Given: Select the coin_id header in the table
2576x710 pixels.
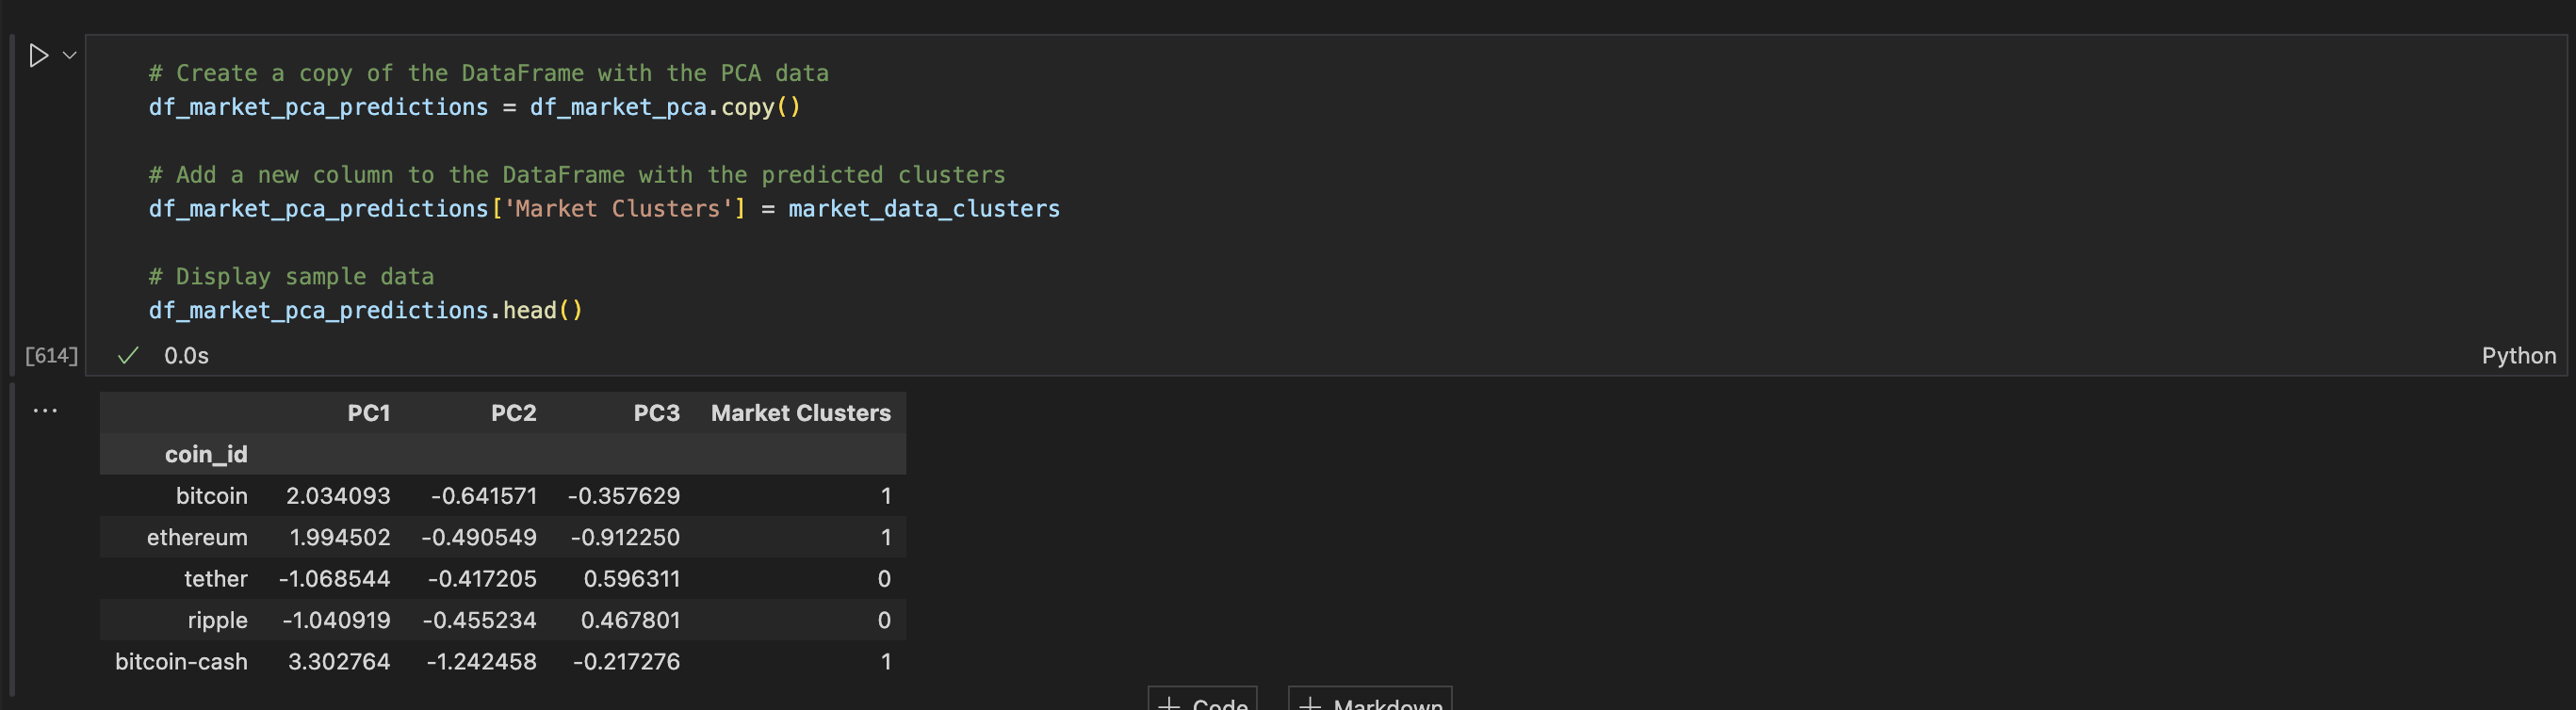Looking at the screenshot, I should 206,453.
